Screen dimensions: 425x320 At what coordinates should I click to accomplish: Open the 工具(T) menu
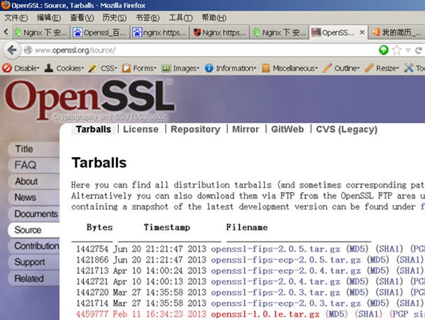[180, 18]
